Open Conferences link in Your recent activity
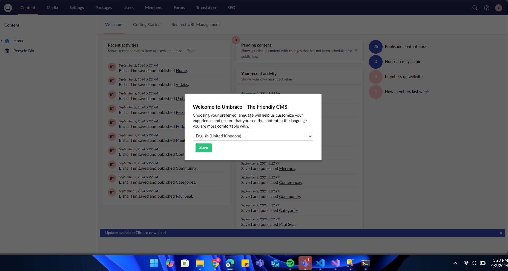The height and width of the screenshot is (271, 508). point(290,183)
